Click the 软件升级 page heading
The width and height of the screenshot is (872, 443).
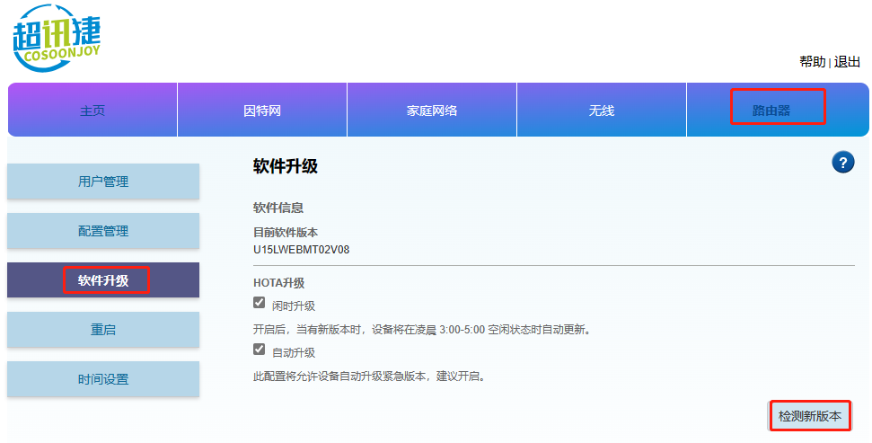[286, 166]
